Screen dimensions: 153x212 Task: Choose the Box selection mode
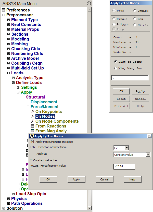click(x=135, y=19)
